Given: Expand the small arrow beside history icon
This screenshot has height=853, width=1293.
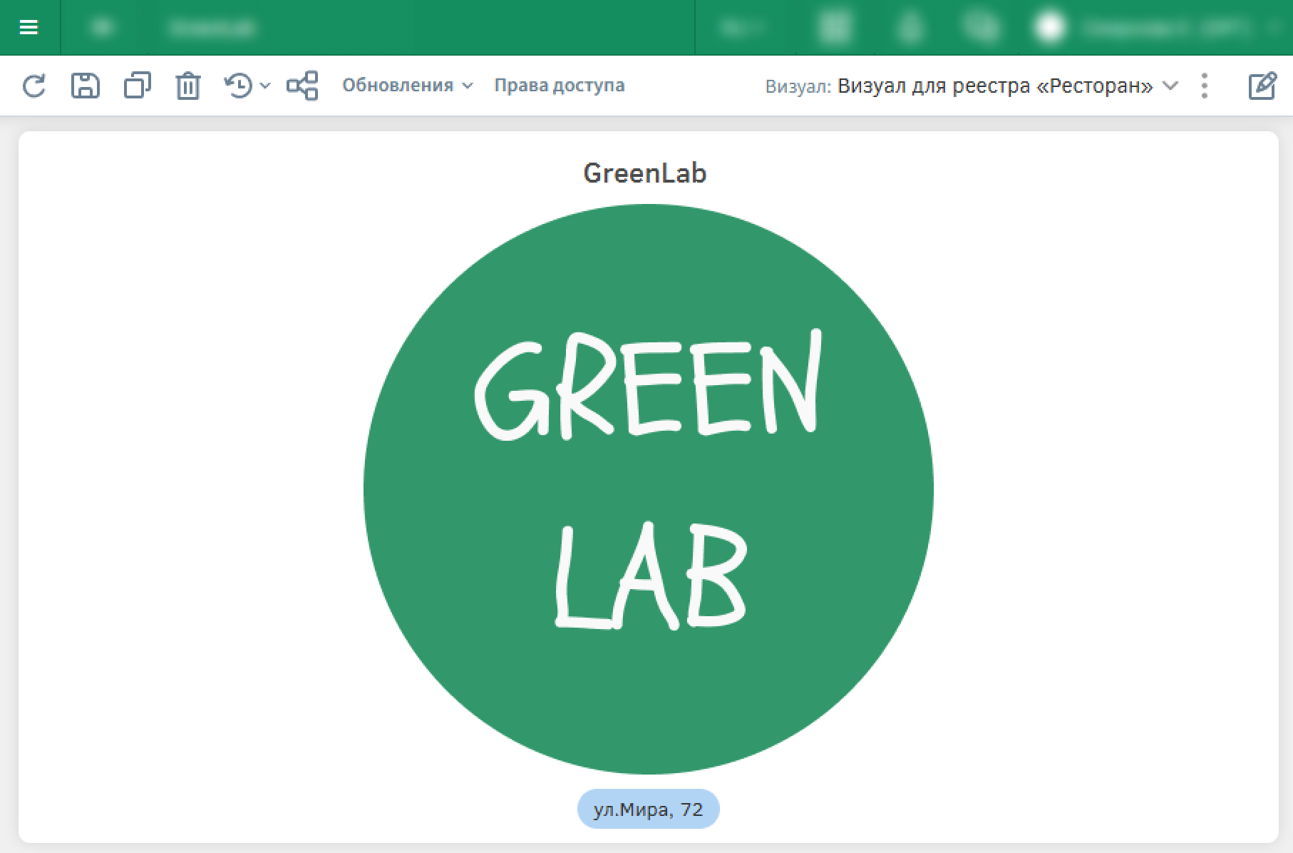Looking at the screenshot, I should [265, 86].
